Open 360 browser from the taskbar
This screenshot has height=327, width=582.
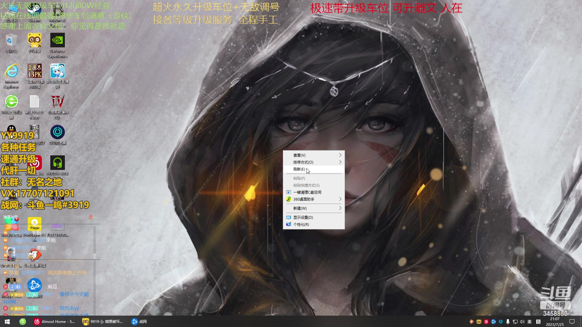point(23,322)
